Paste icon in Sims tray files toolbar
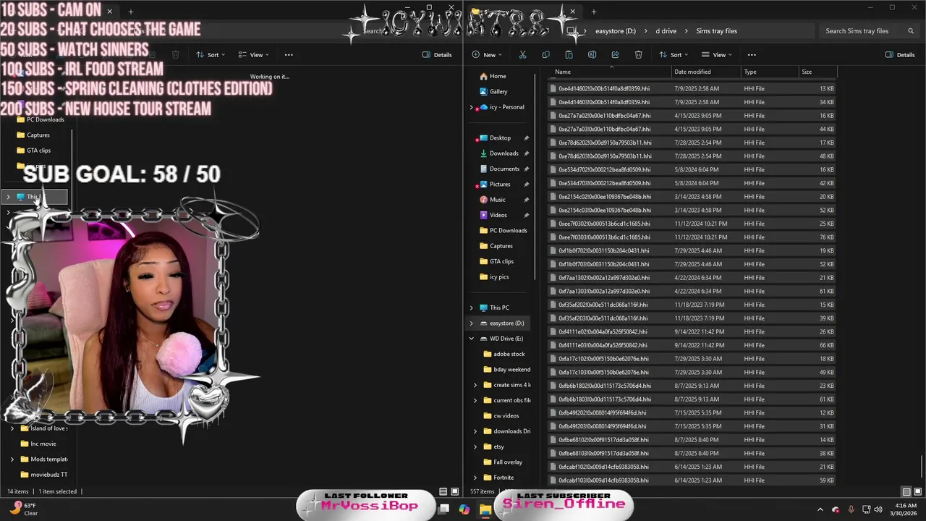Image resolution: width=926 pixels, height=521 pixels. (x=569, y=55)
